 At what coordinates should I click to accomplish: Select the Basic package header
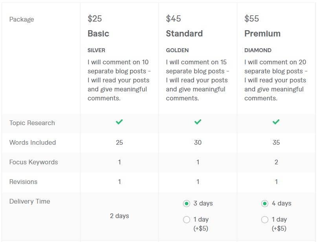(x=98, y=34)
